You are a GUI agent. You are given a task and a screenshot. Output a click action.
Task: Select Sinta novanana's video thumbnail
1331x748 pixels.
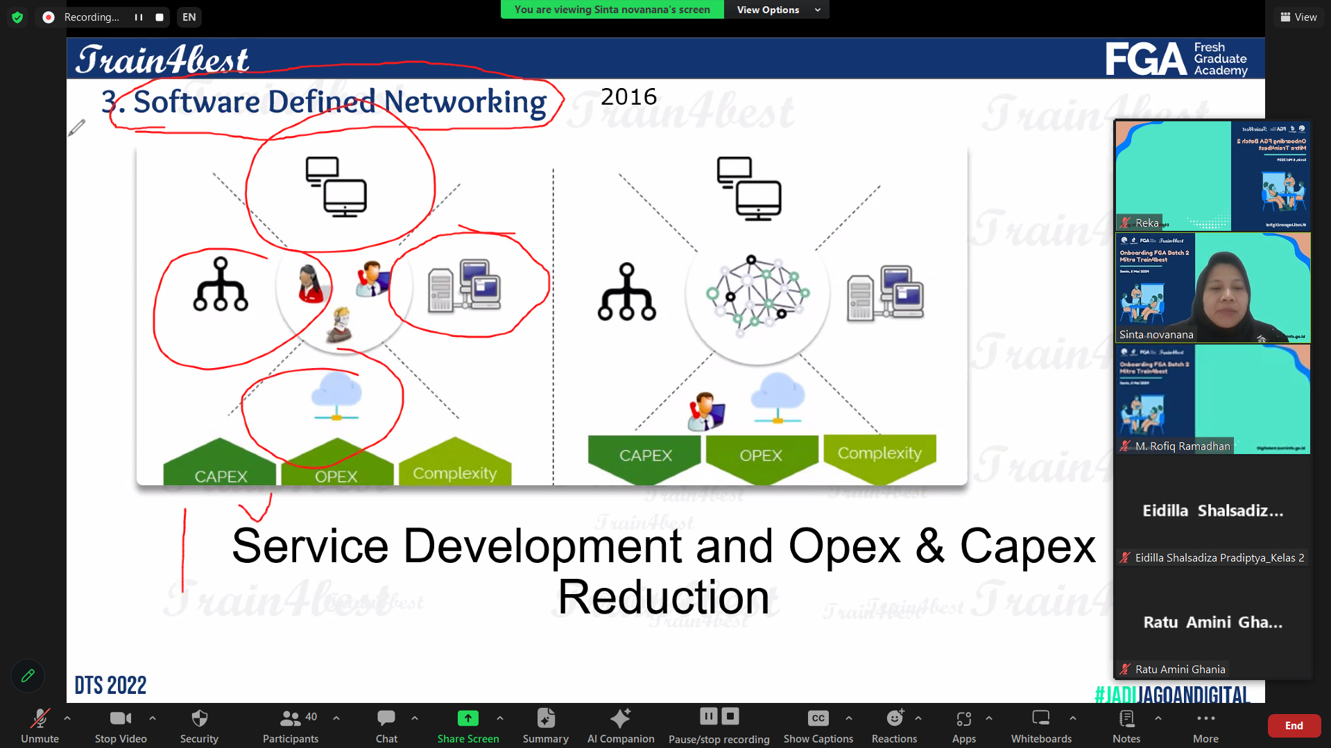1212,288
